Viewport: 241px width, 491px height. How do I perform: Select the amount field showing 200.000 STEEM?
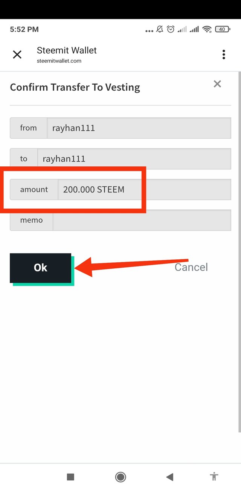[144, 189]
